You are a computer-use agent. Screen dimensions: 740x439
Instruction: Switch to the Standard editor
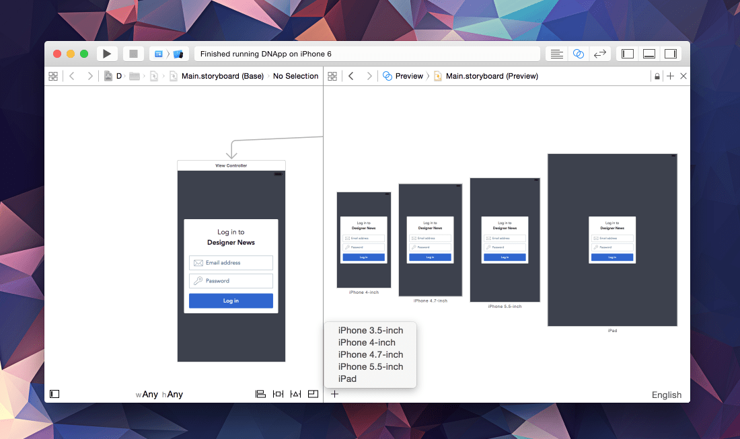(557, 54)
